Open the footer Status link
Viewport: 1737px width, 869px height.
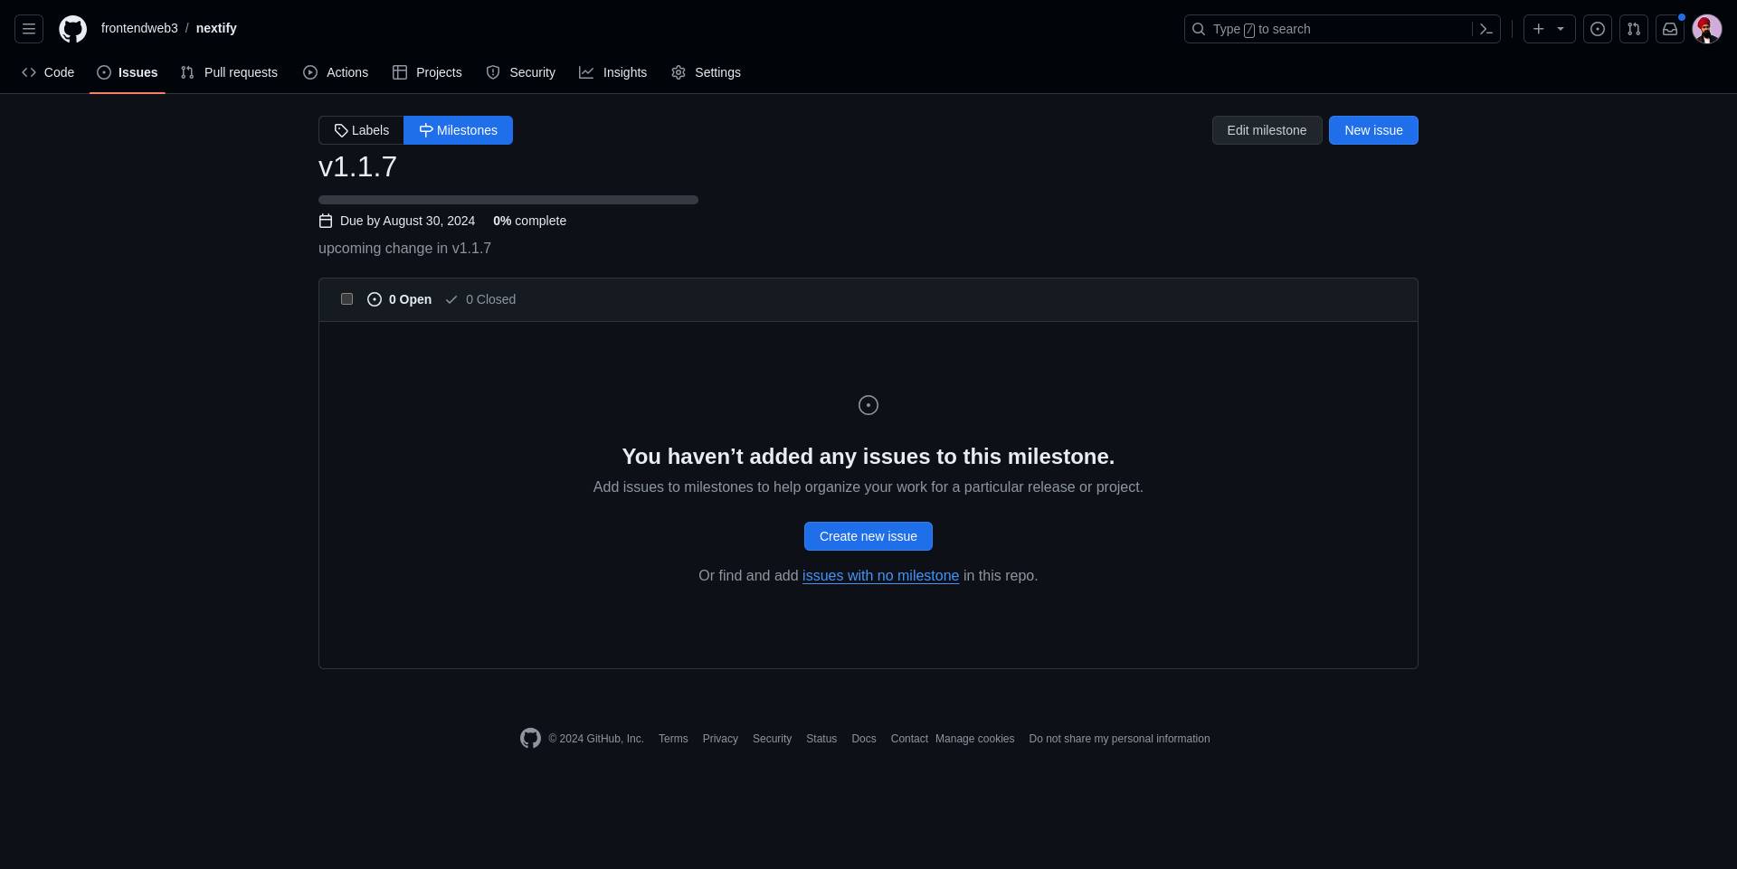821,739
